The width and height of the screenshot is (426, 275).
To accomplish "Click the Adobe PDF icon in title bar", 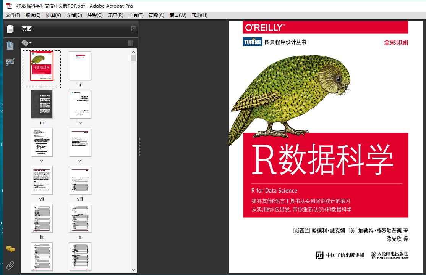I will [9, 6].
